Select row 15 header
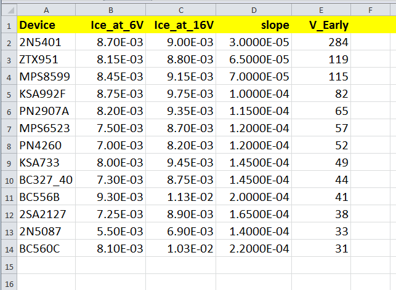This screenshot has width=396, height=290. [x=9, y=265]
